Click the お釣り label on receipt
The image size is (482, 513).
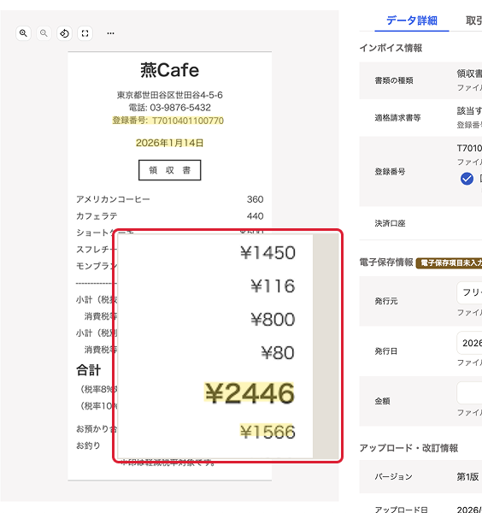click(88, 445)
